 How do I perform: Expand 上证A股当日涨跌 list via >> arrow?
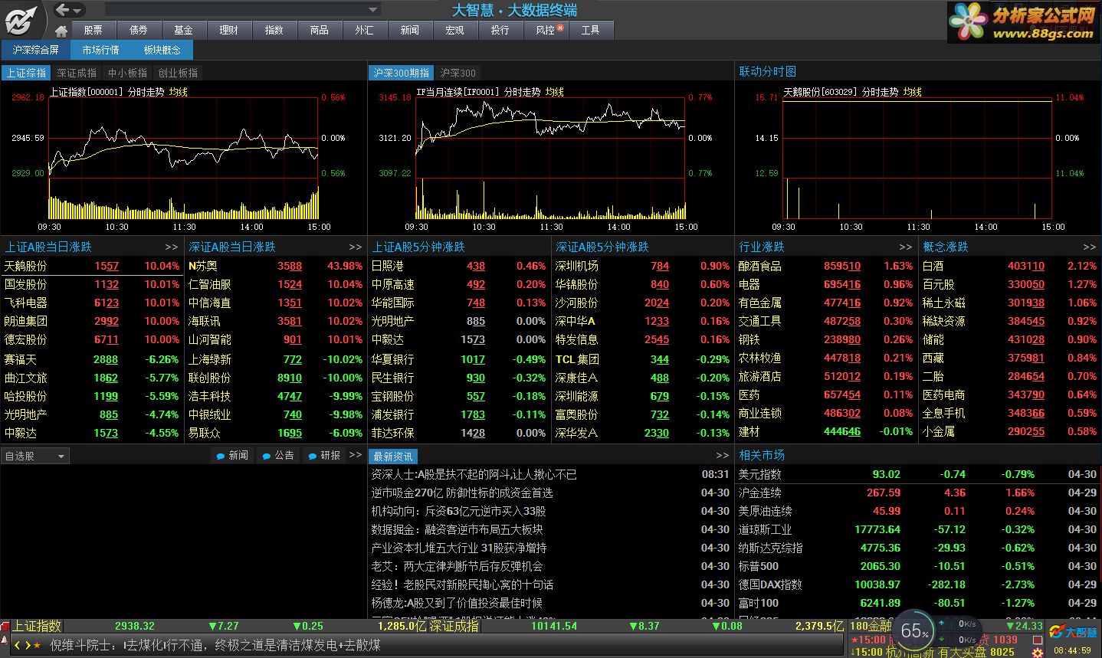[x=171, y=247]
